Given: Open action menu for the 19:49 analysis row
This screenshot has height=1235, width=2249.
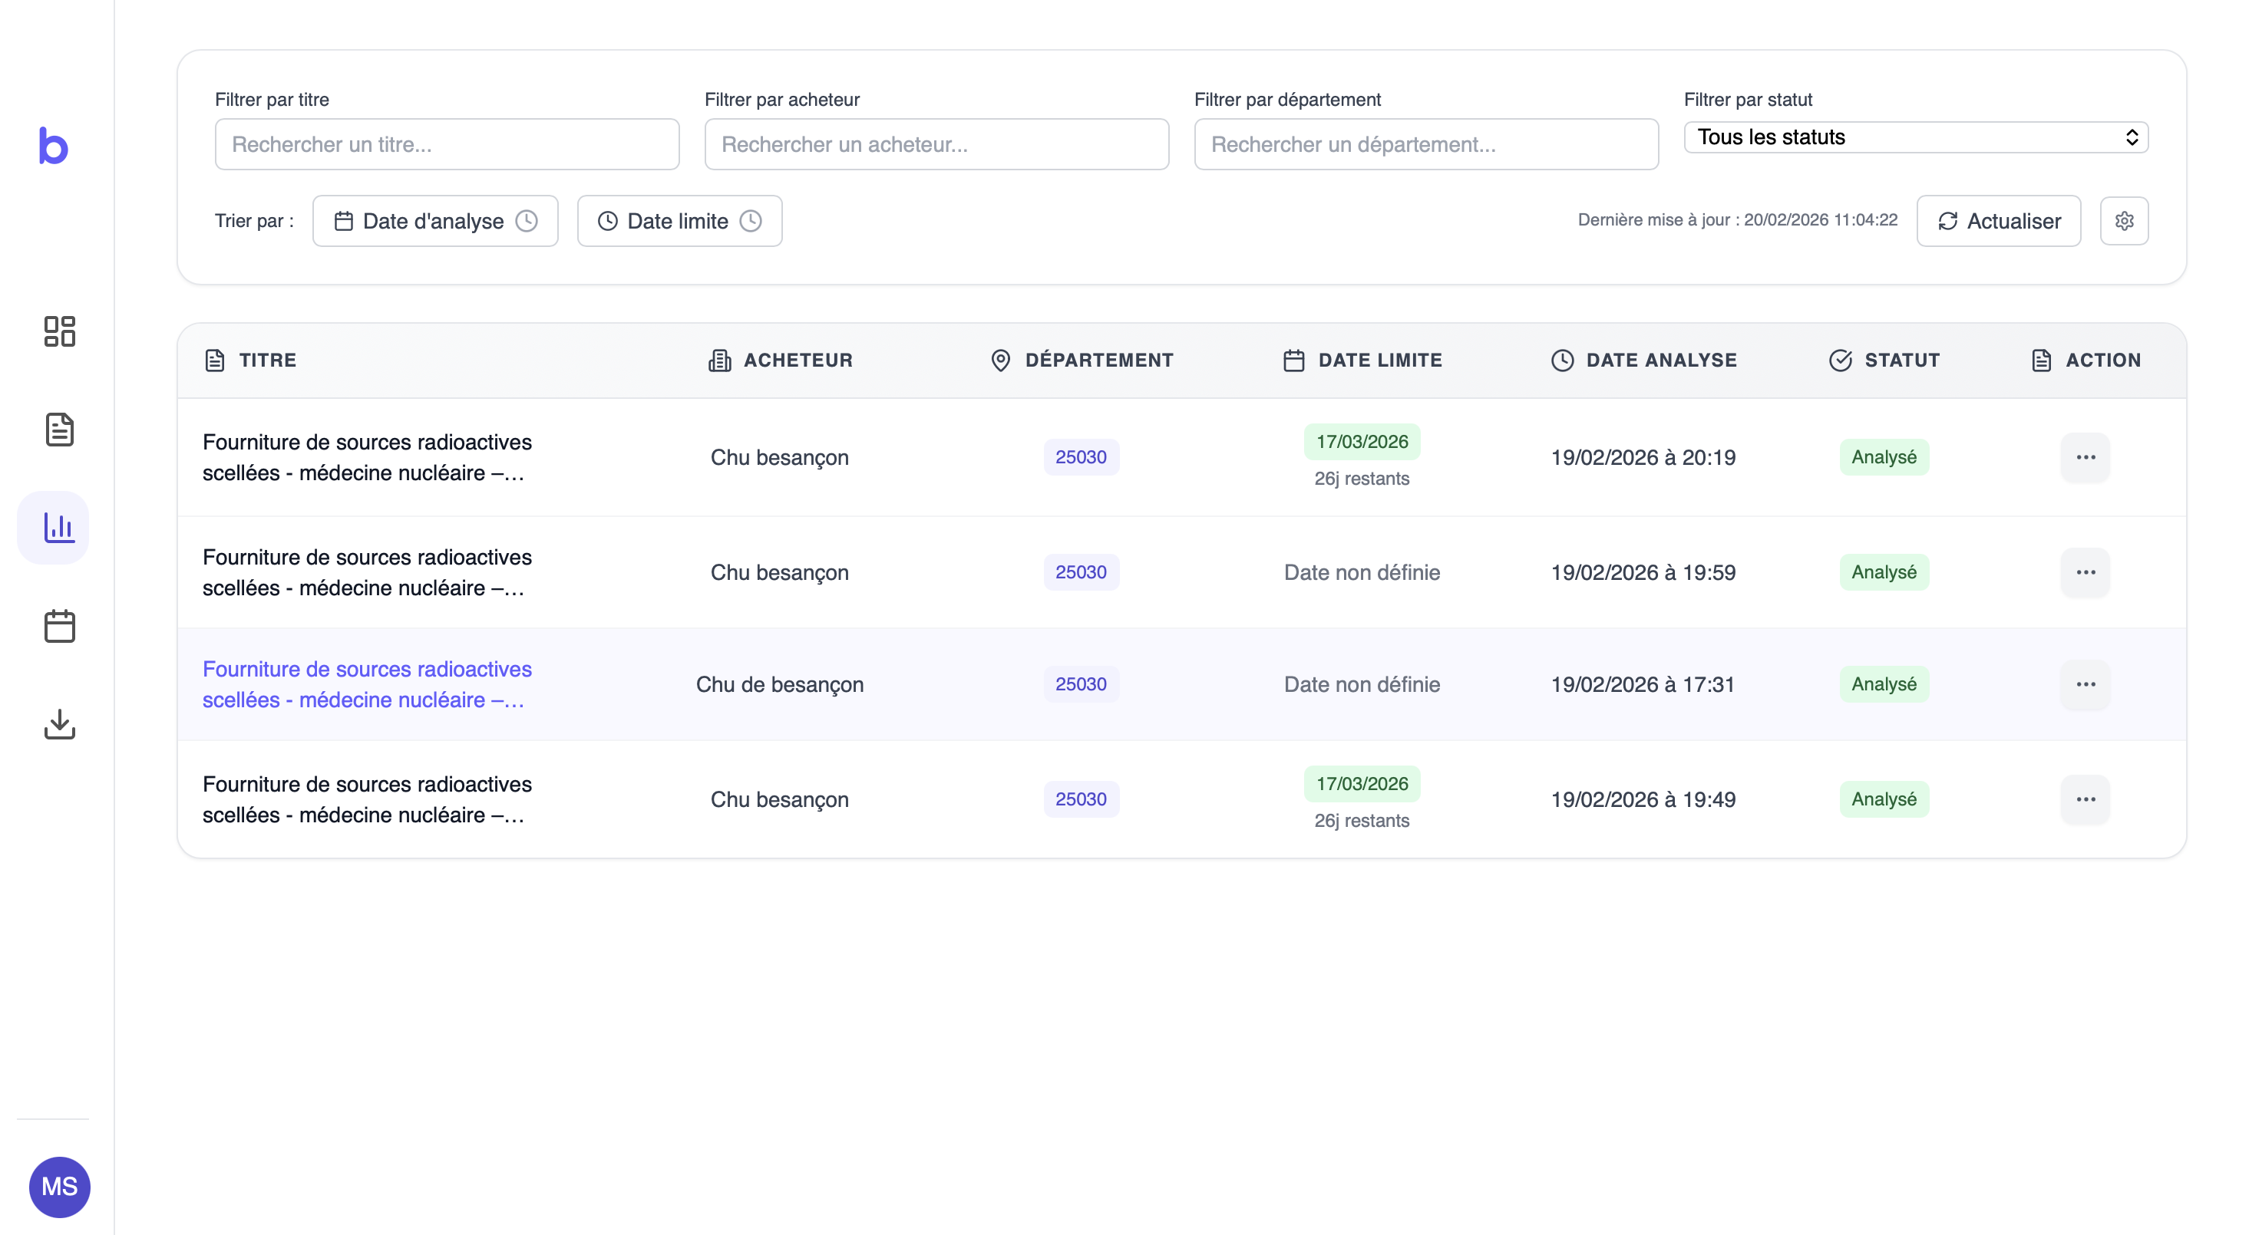Looking at the screenshot, I should pos(2085,799).
